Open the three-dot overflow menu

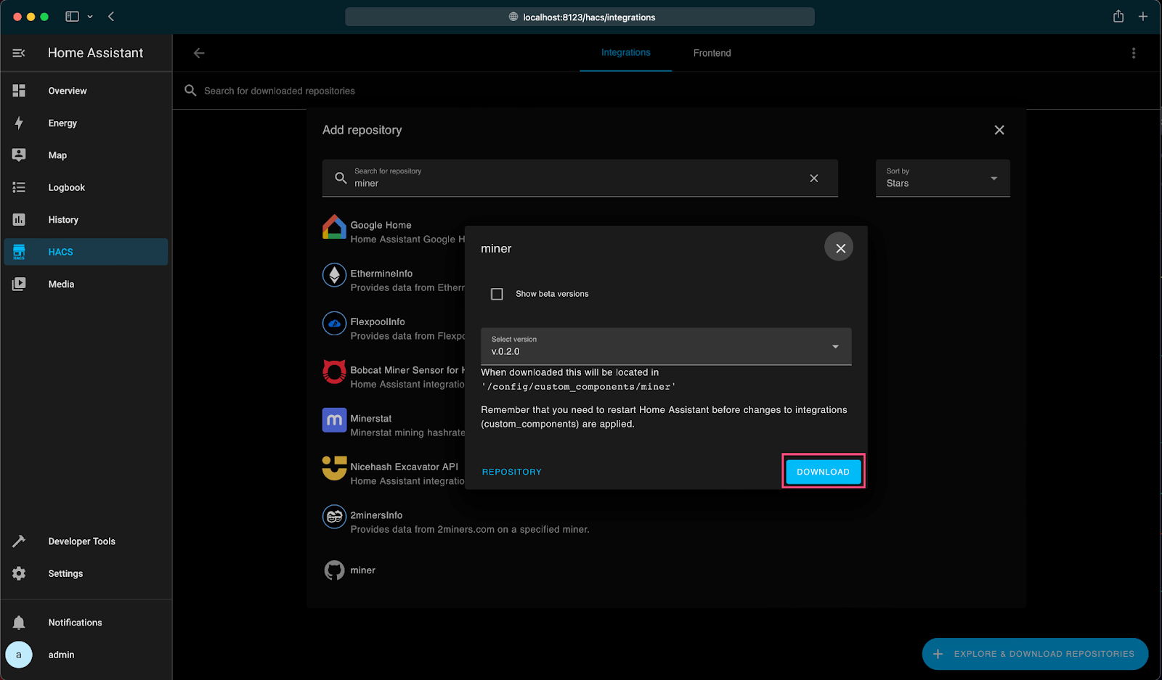(x=1134, y=53)
